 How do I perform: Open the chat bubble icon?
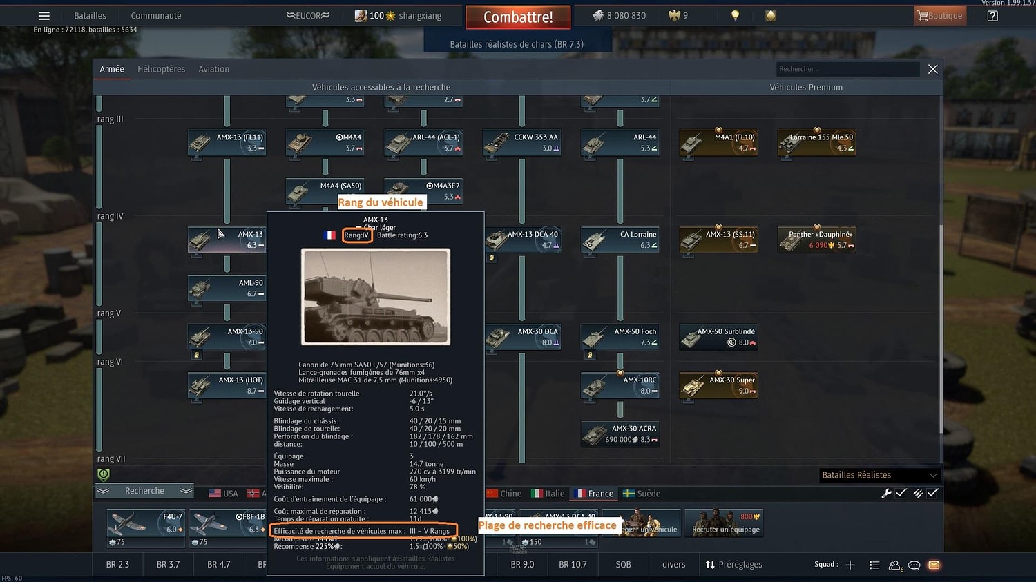coord(914,565)
